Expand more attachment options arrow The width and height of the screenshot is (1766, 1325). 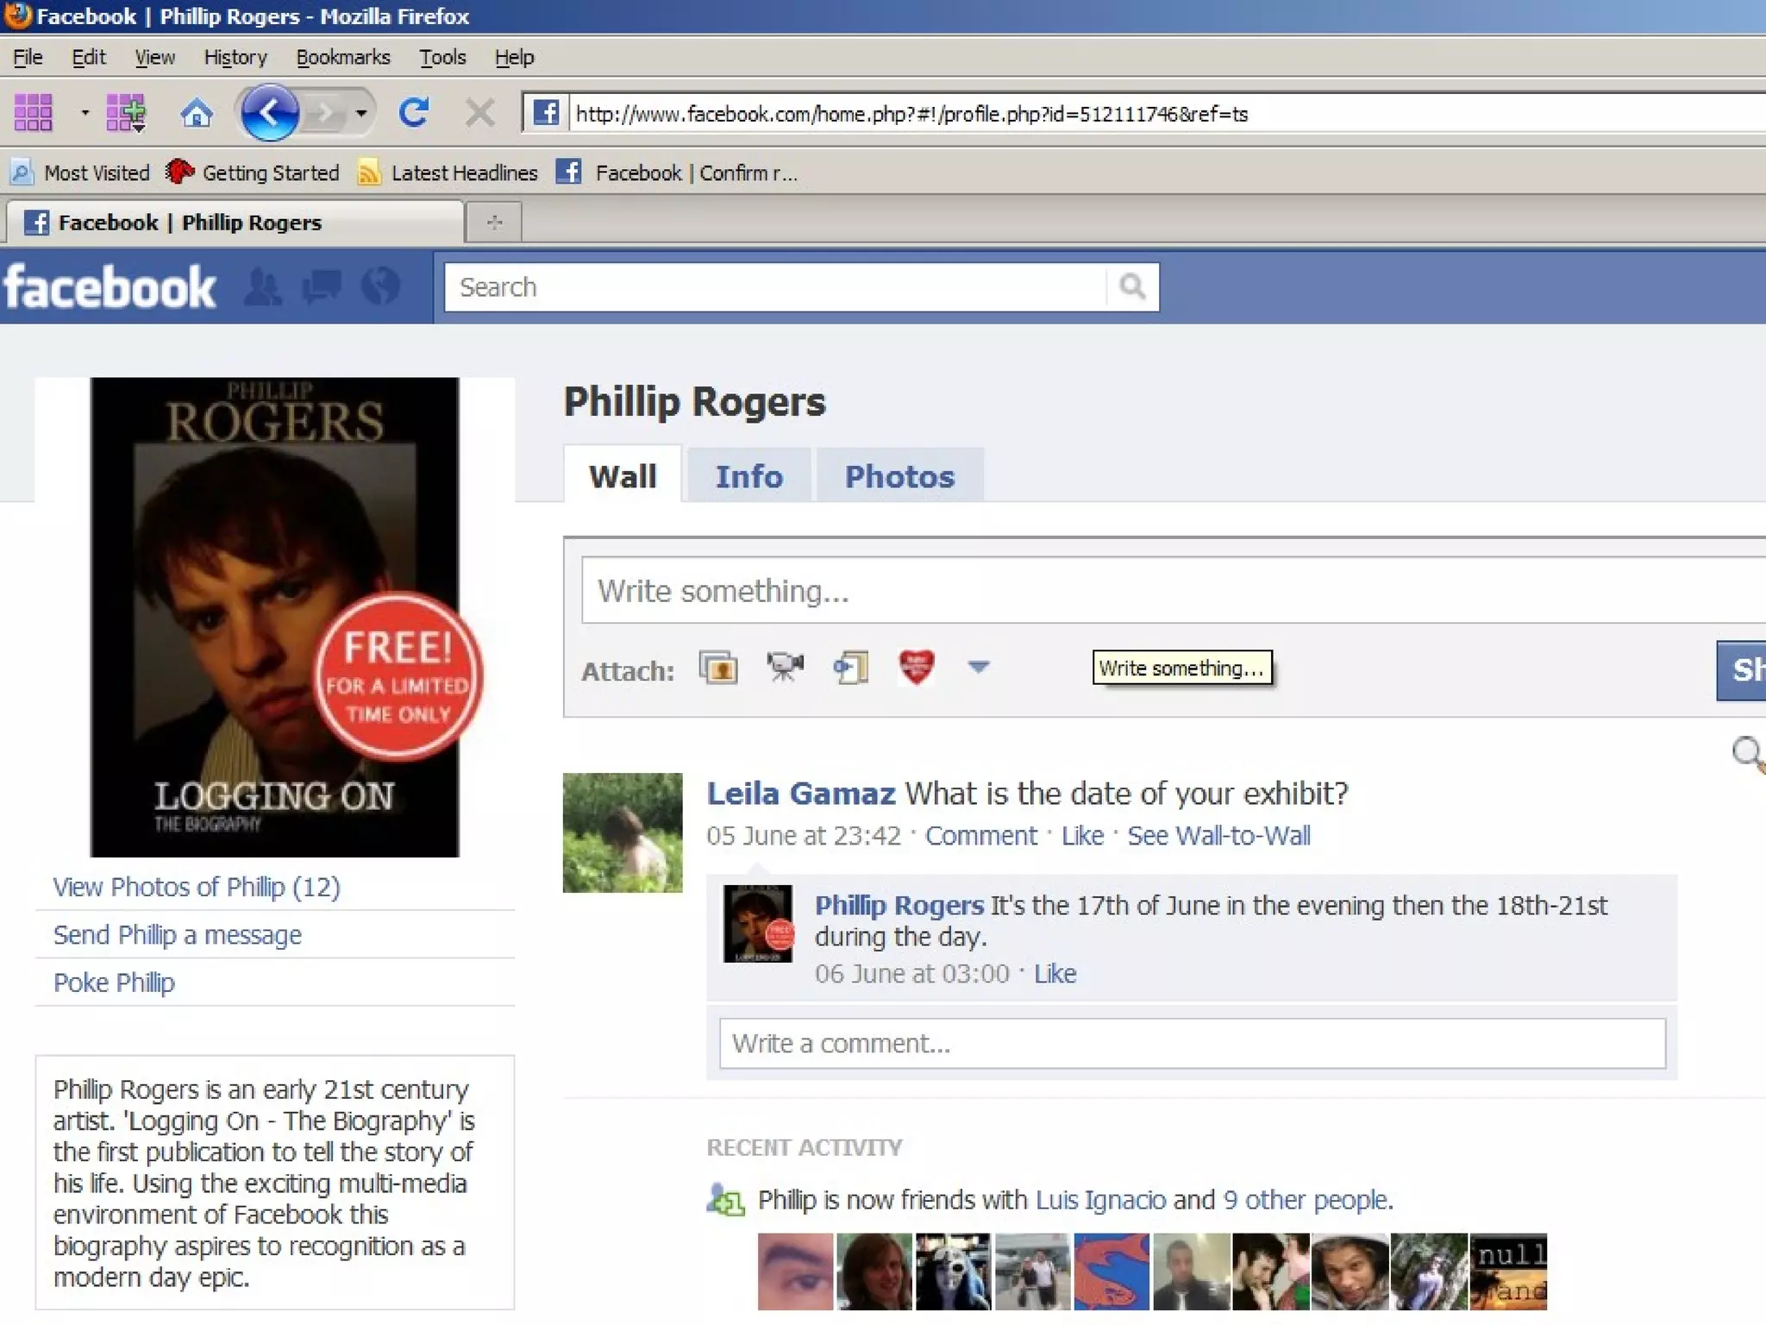click(978, 667)
